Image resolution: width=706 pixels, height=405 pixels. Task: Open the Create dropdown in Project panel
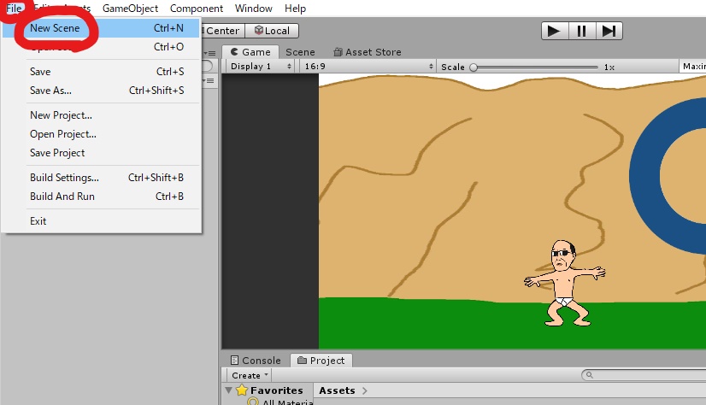coord(250,375)
